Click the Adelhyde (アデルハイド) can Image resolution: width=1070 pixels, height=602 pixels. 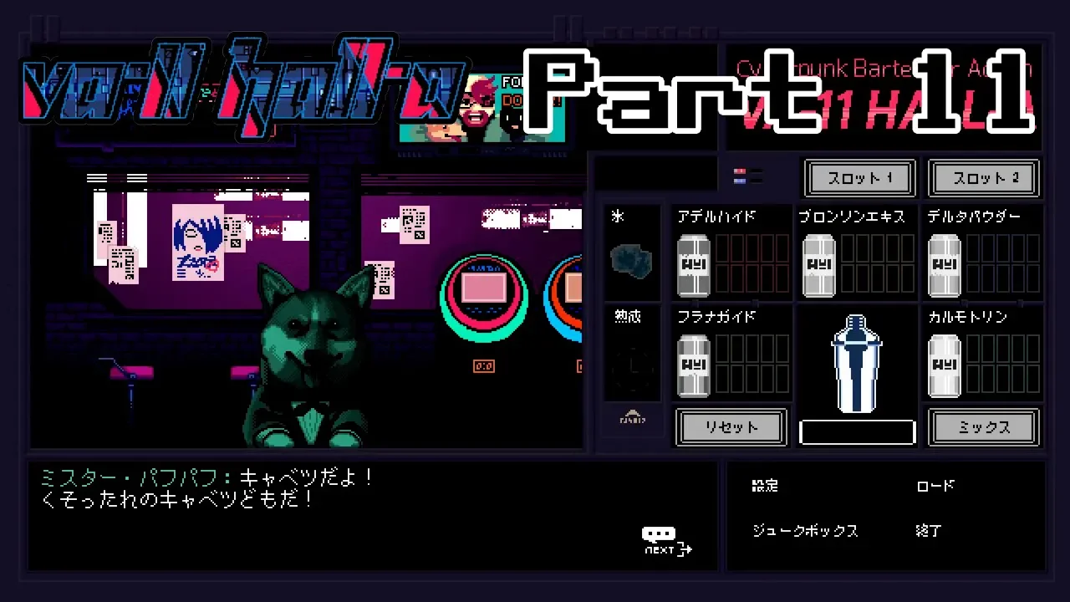click(x=693, y=265)
